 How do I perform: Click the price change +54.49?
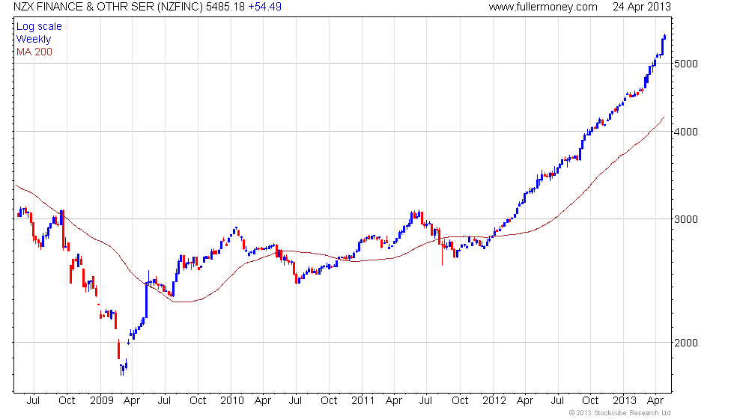(264, 7)
